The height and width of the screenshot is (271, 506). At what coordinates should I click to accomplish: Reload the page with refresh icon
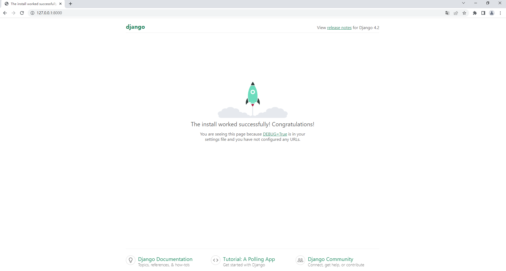[x=22, y=13]
